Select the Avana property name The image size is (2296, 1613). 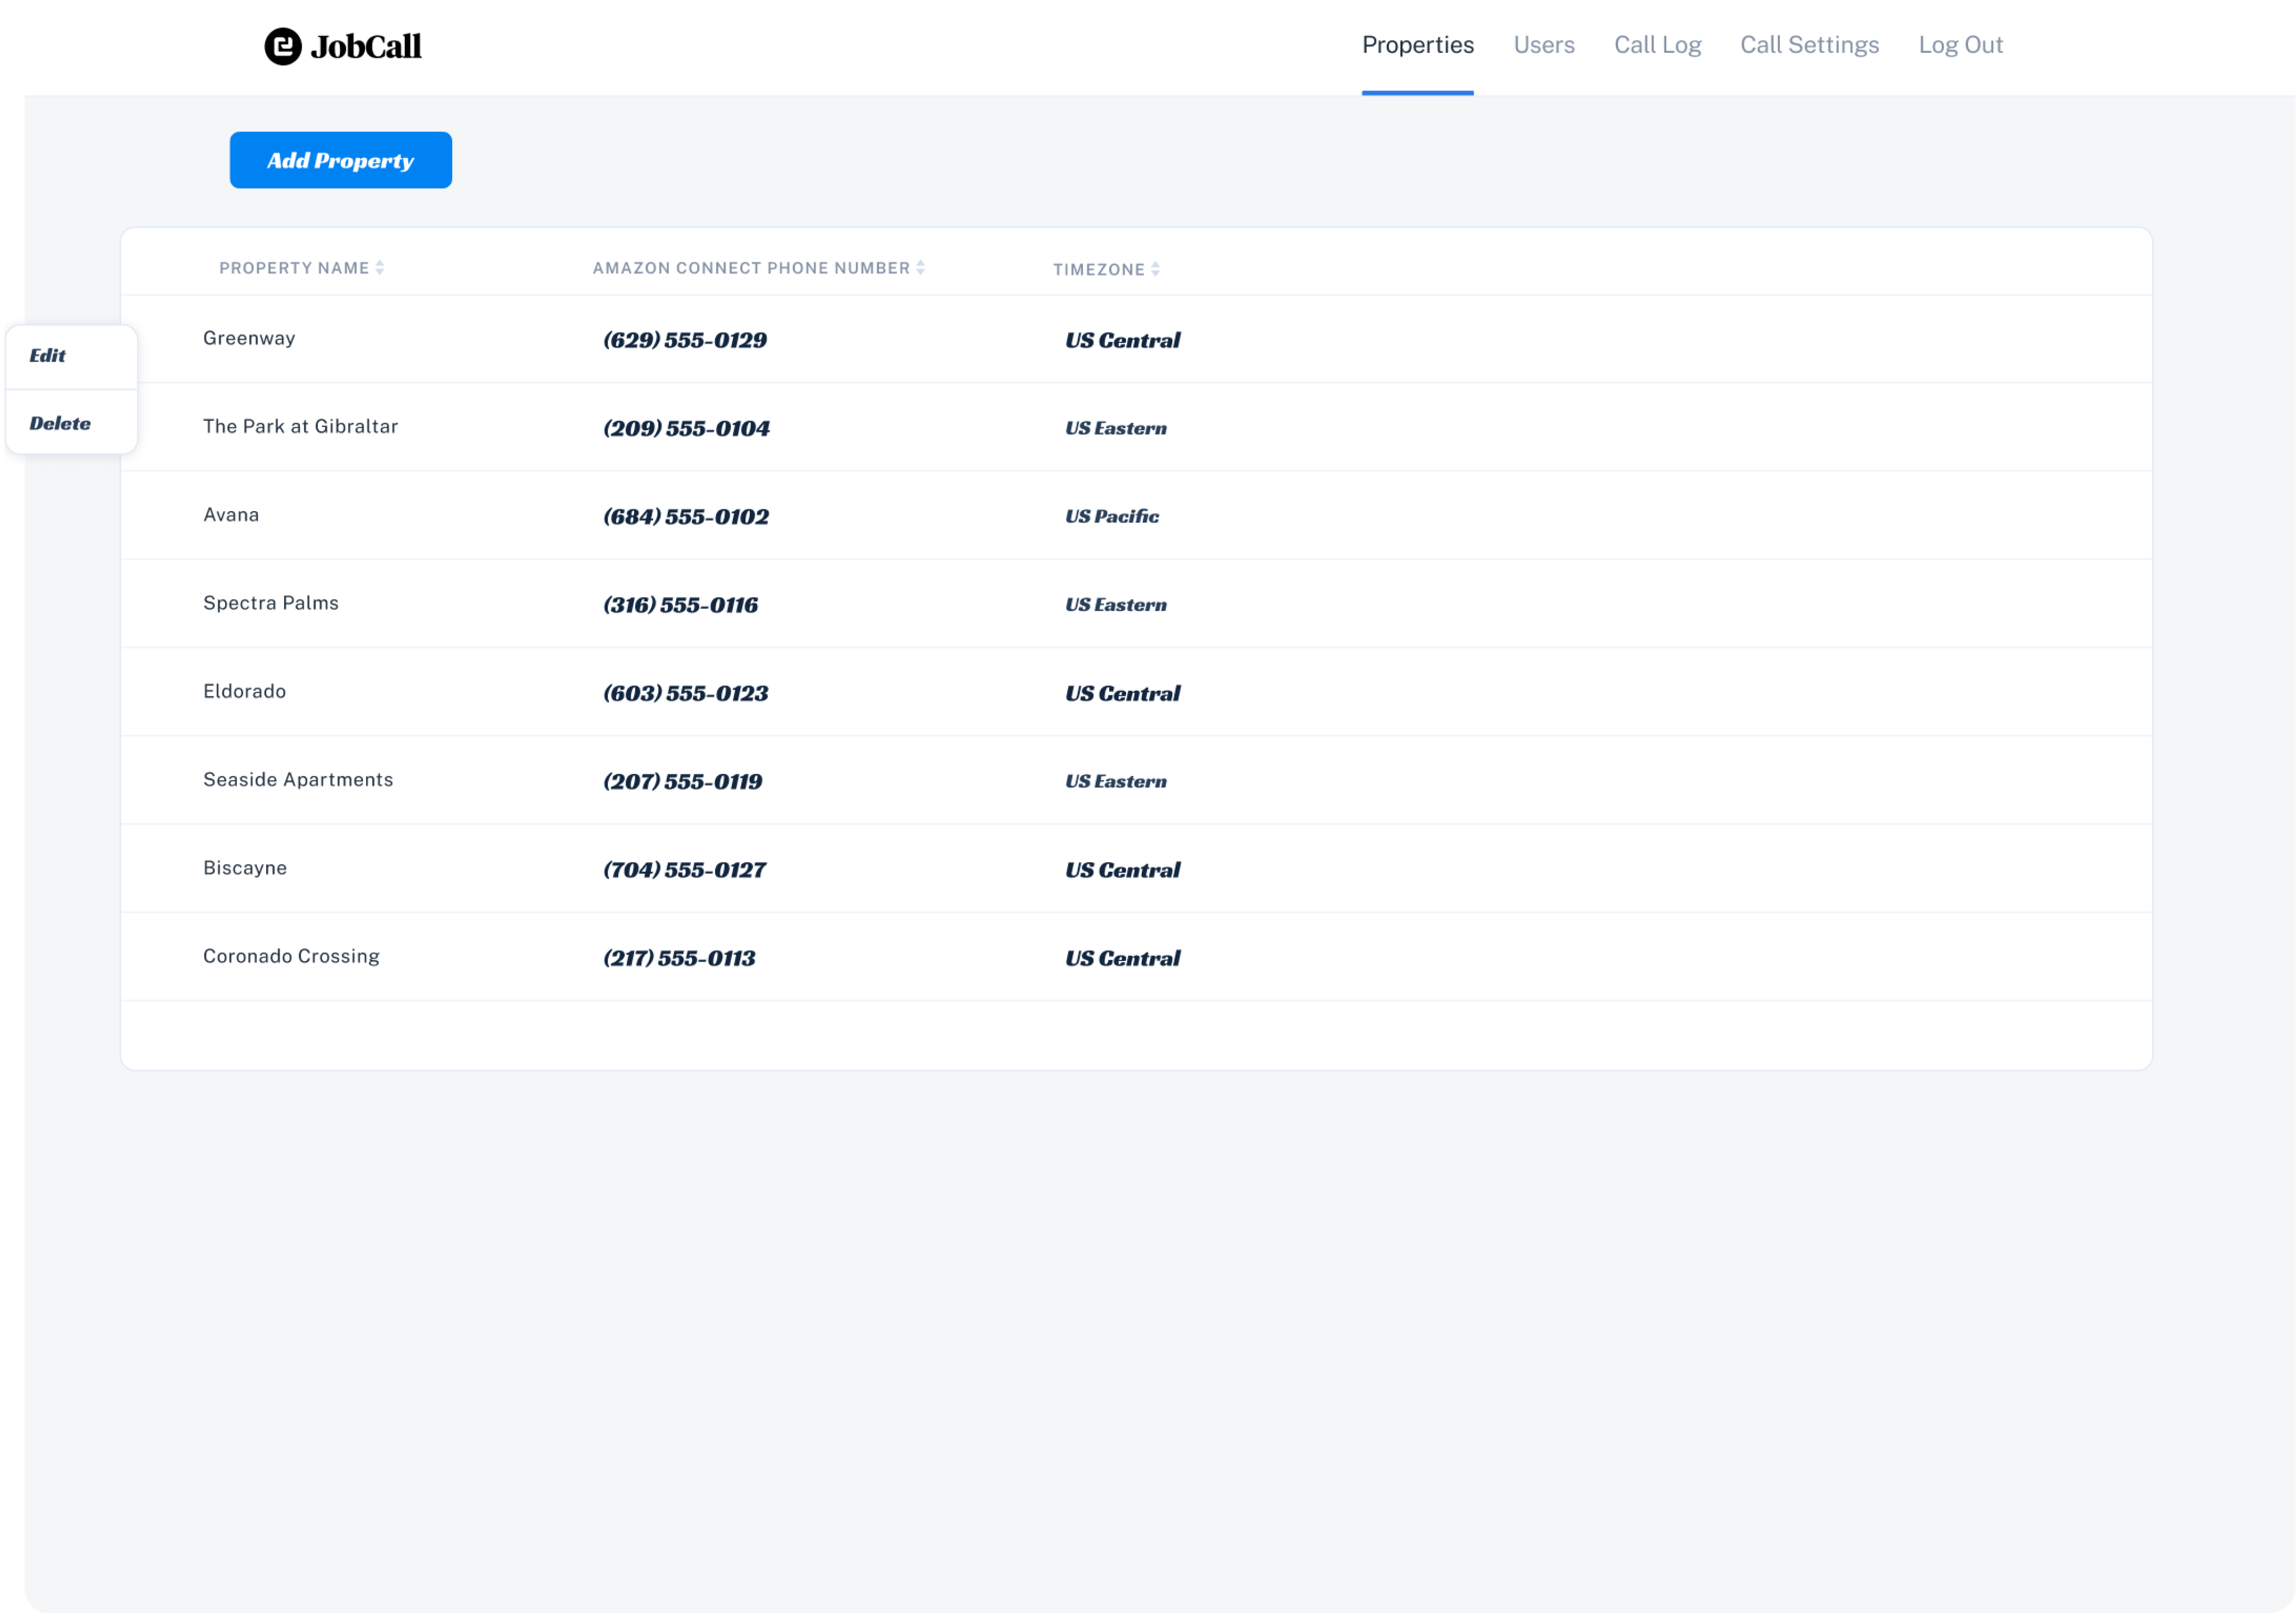[231, 514]
